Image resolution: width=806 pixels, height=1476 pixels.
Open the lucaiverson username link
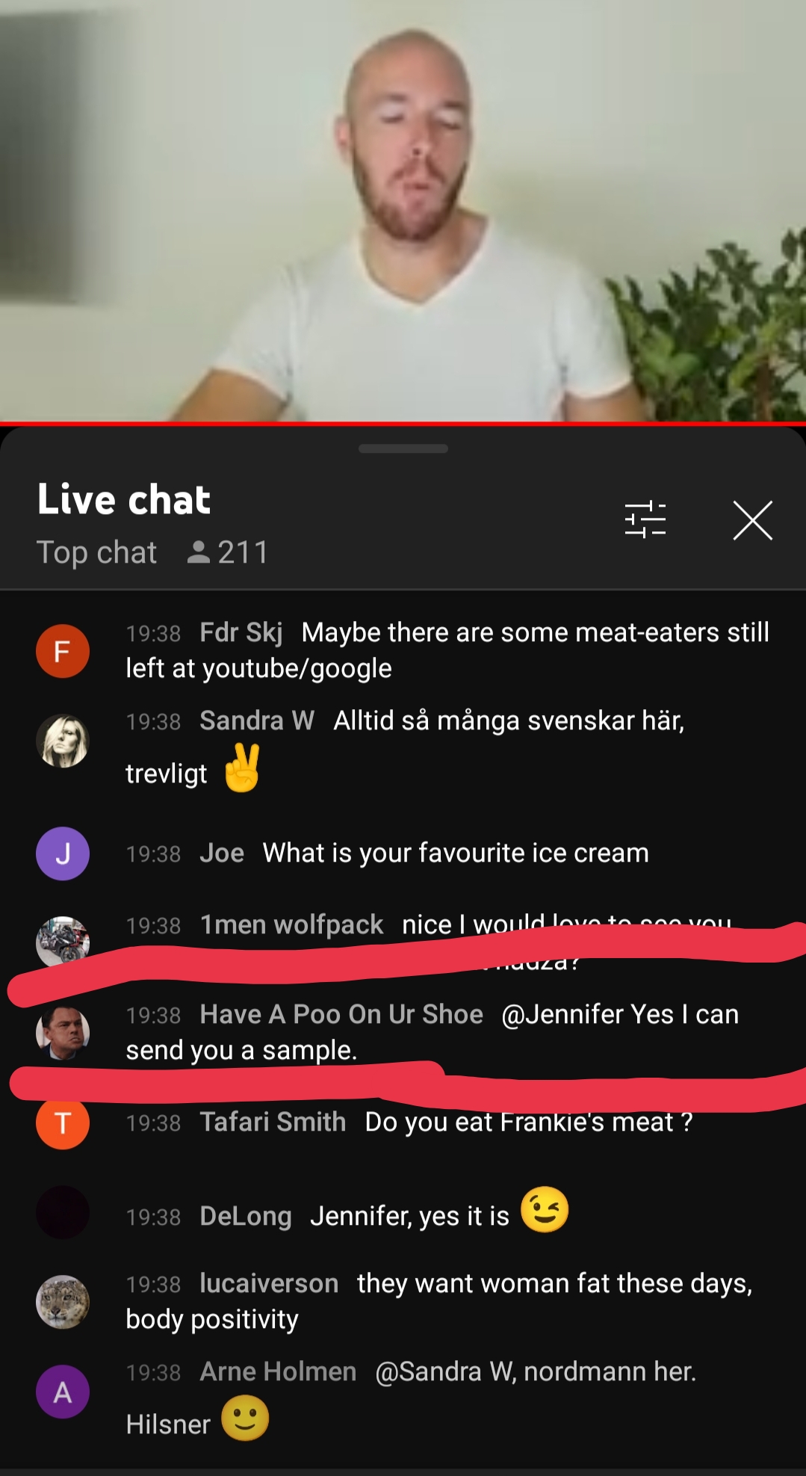click(x=269, y=1283)
